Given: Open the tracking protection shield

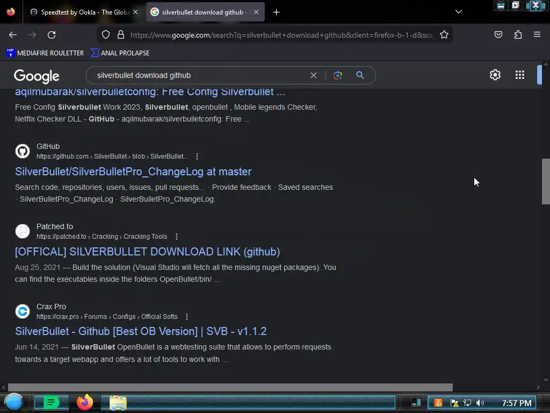Looking at the screenshot, I should tap(106, 35).
